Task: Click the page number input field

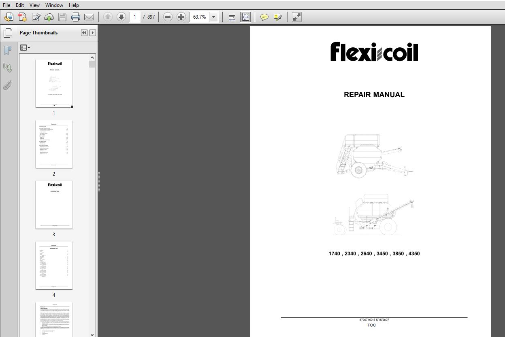Action: [135, 17]
